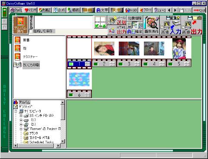Click the 位置情報 button
This screenshot has height=159, width=208.
[x=135, y=18]
